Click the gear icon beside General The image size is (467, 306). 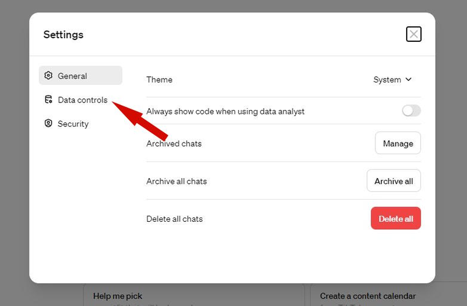click(x=49, y=76)
